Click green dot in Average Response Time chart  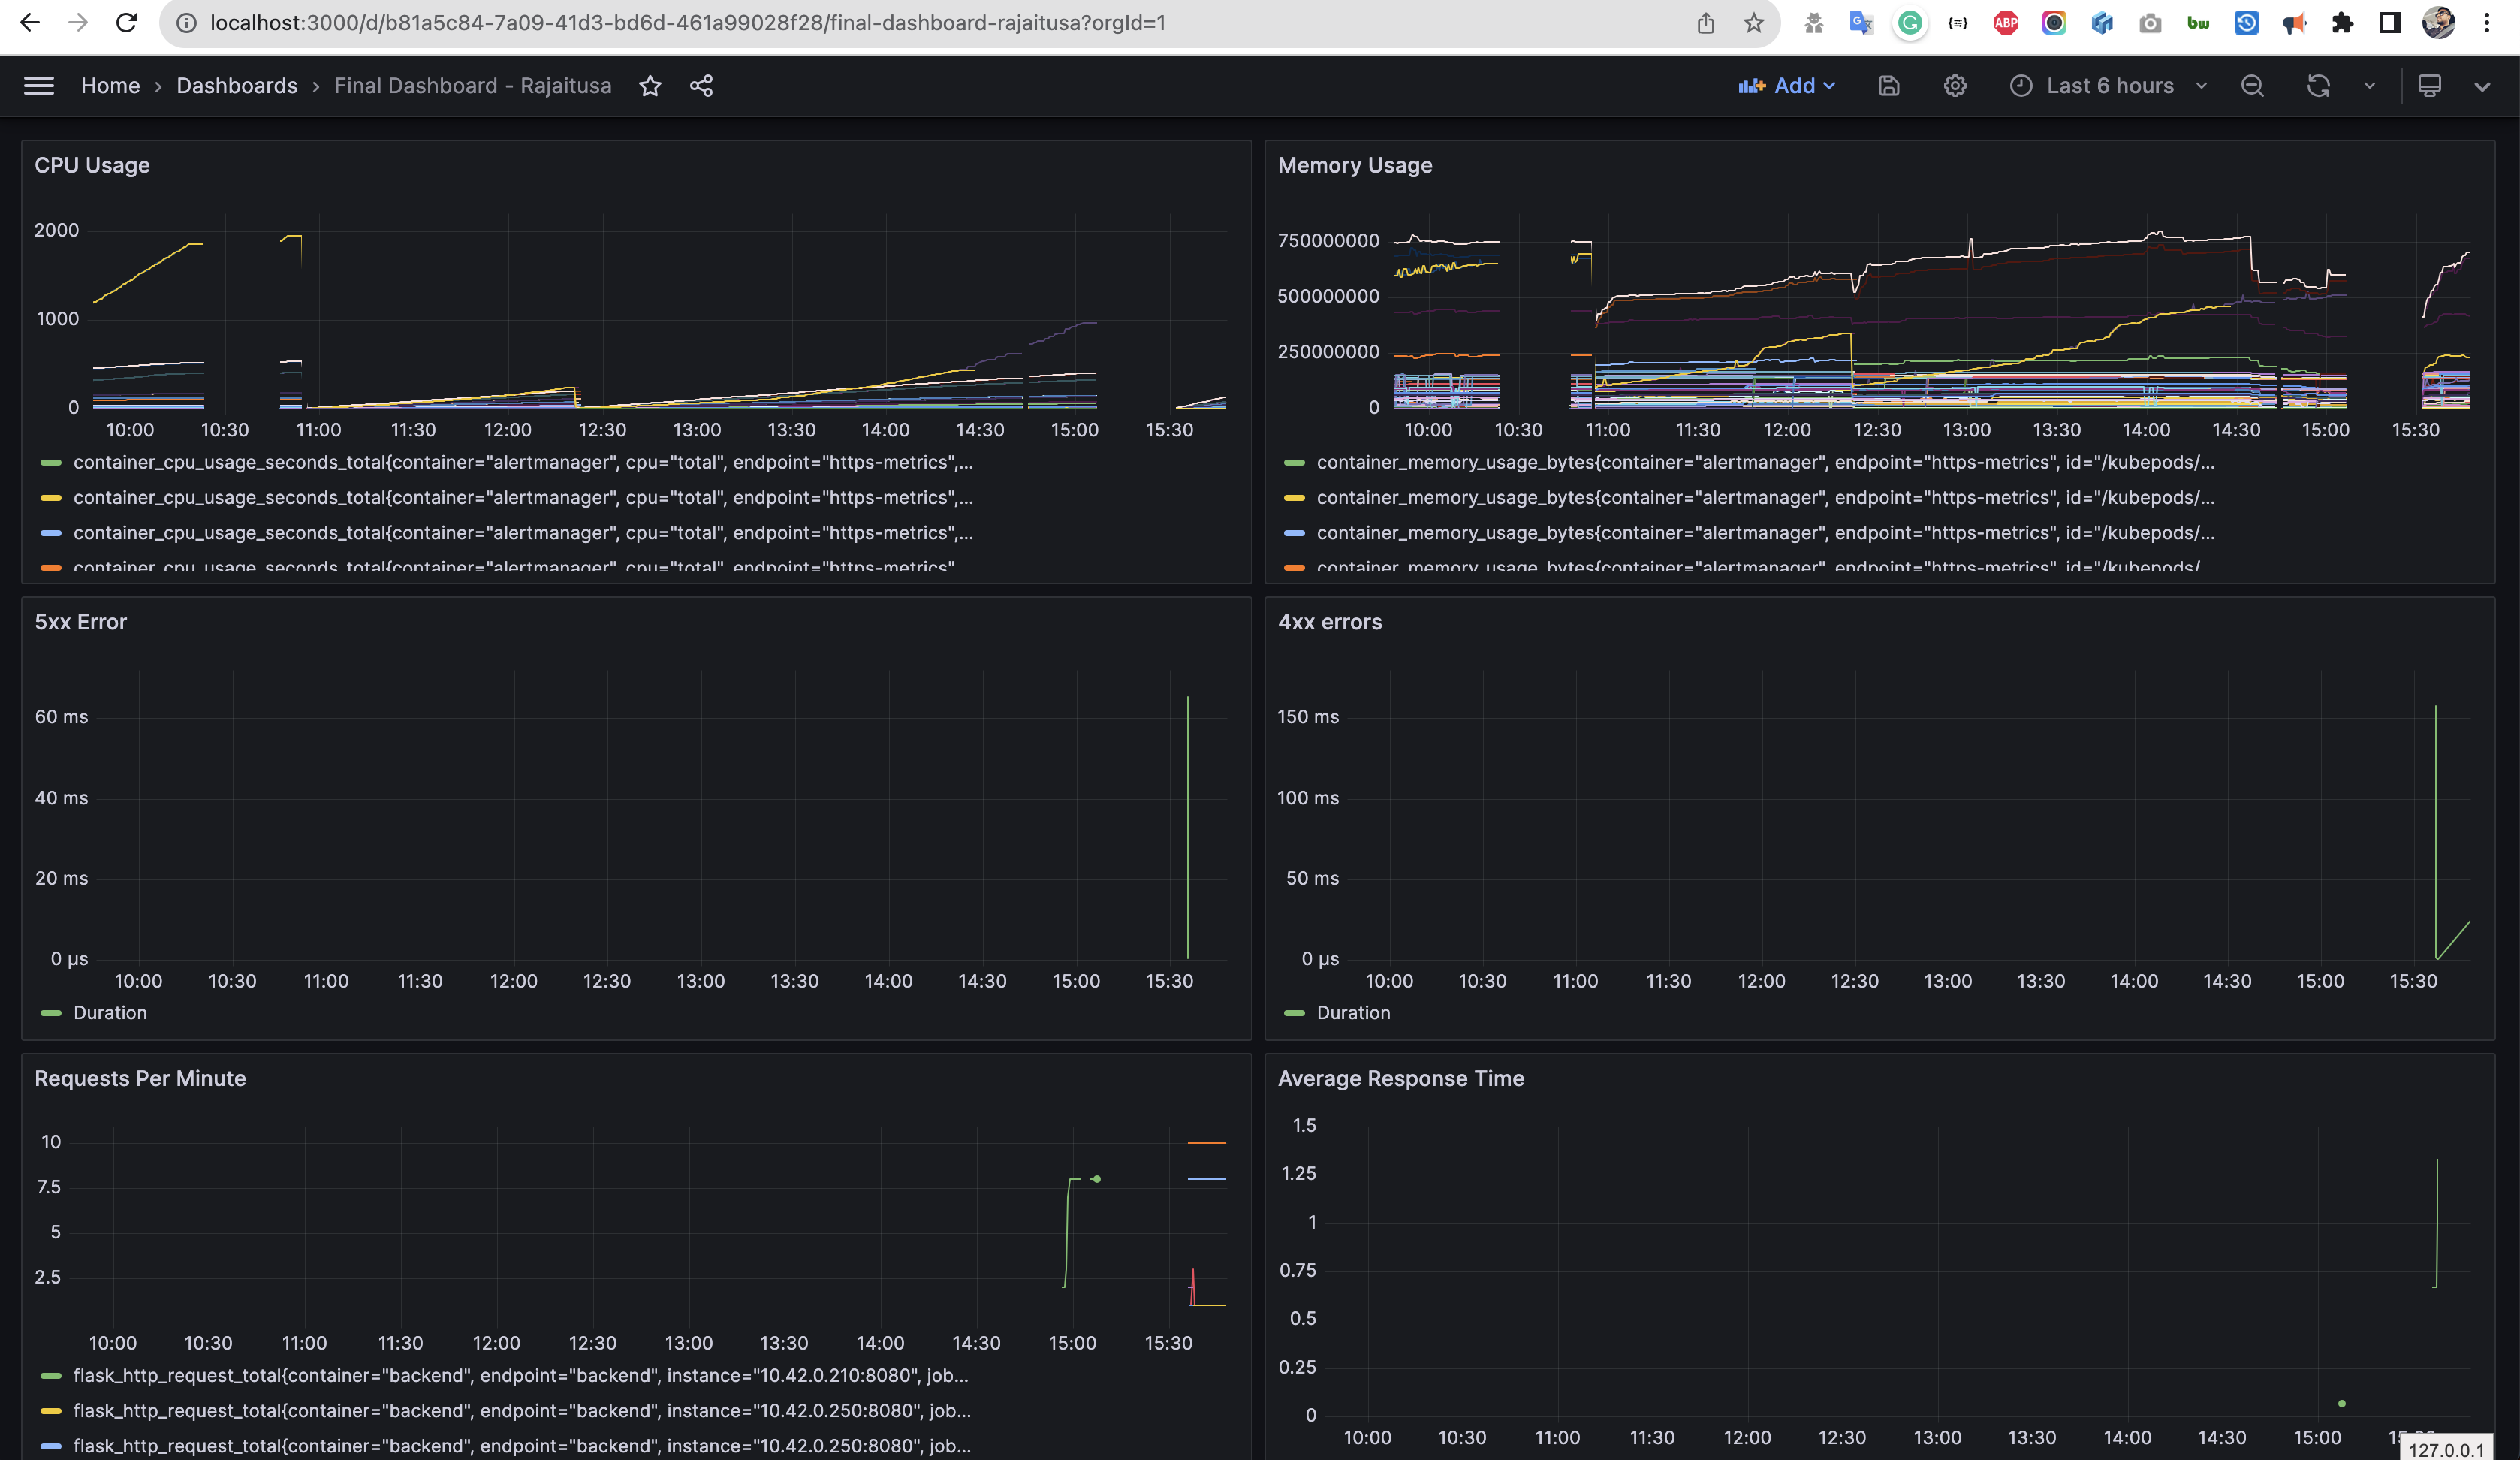2342,1404
